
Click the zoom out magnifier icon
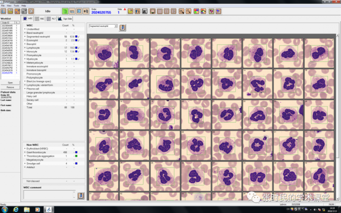[x=188, y=11]
